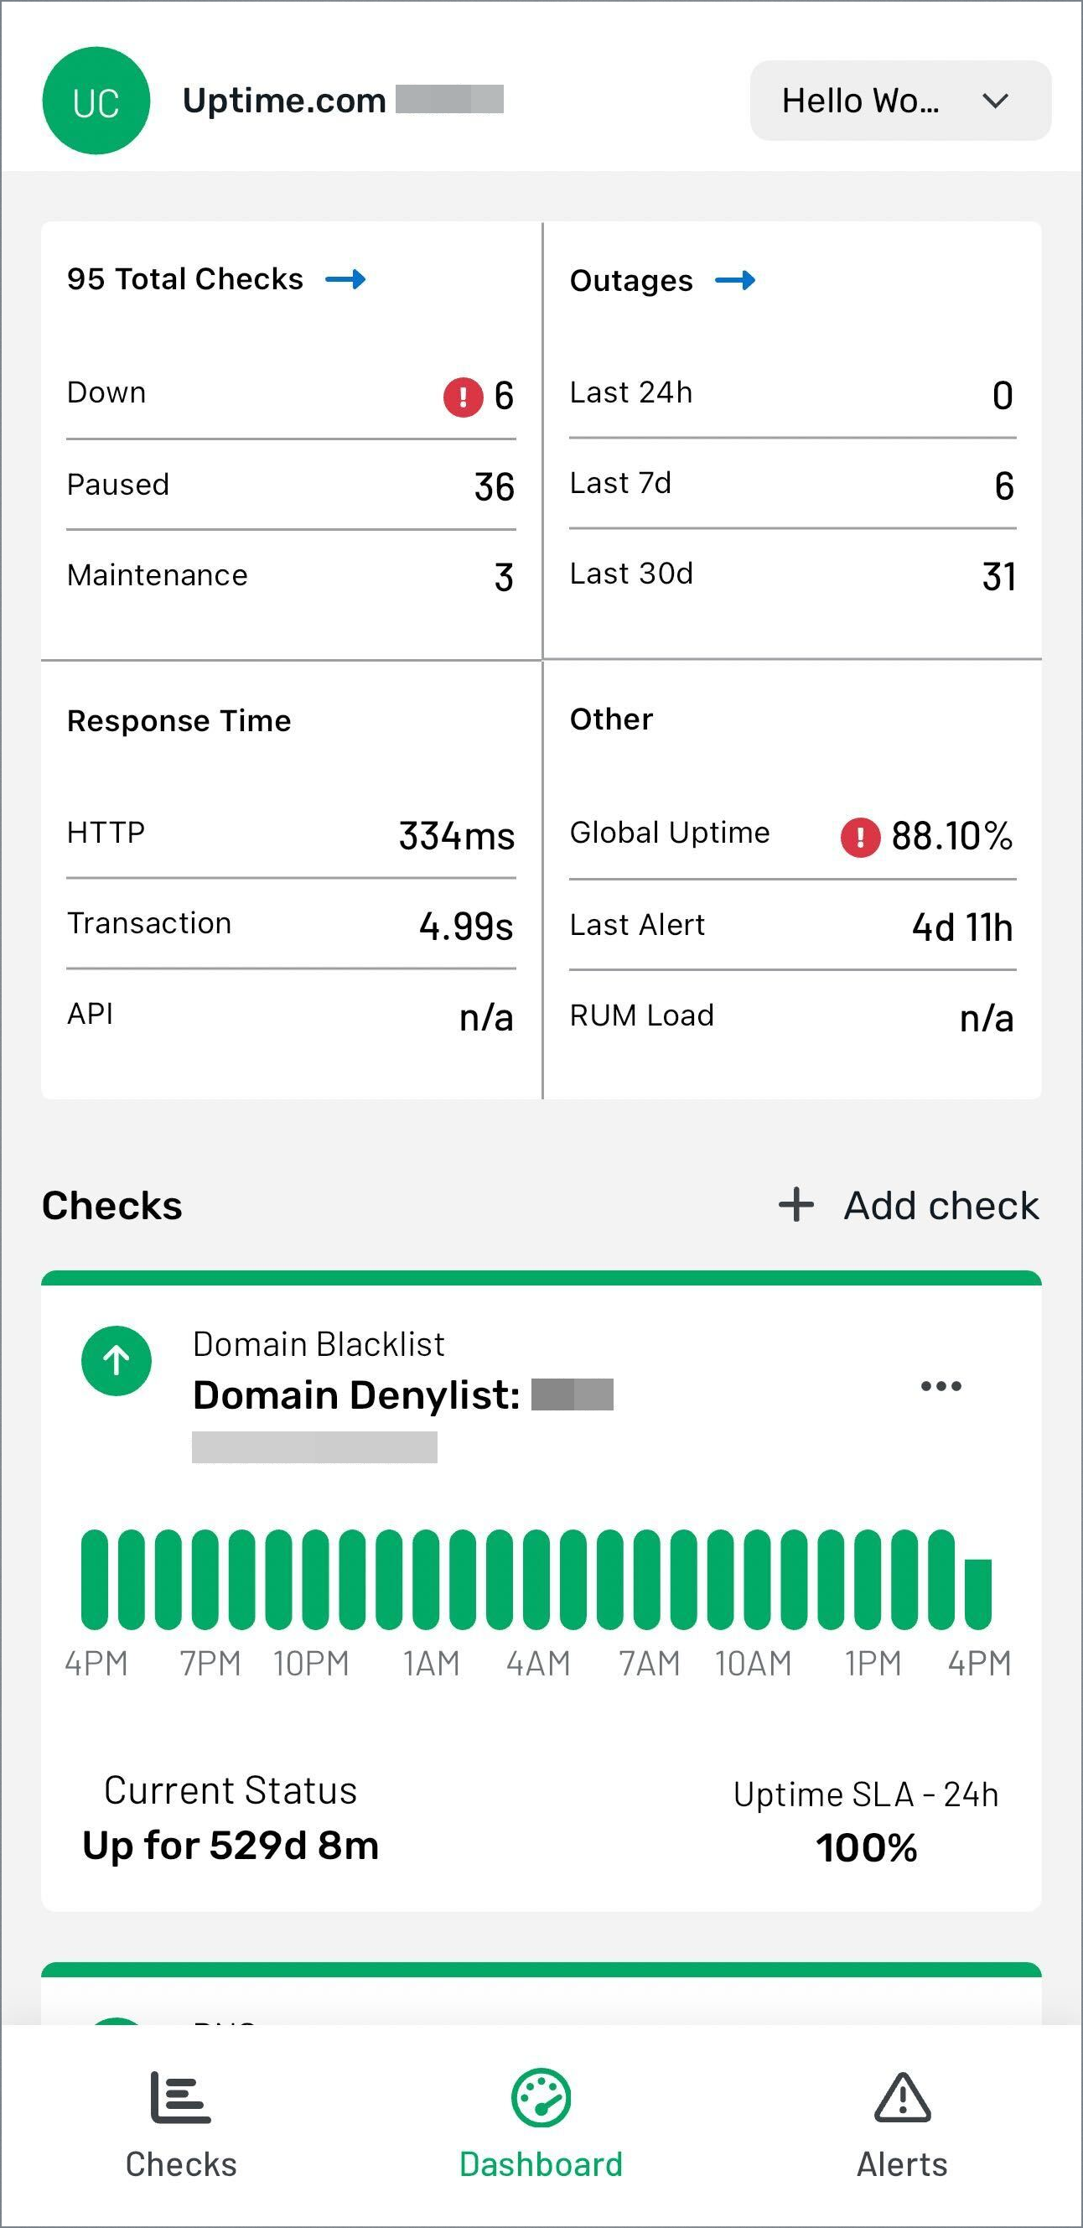This screenshot has width=1083, height=2228.
Task: Click the Maintenance checks count row
Action: tap(290, 576)
